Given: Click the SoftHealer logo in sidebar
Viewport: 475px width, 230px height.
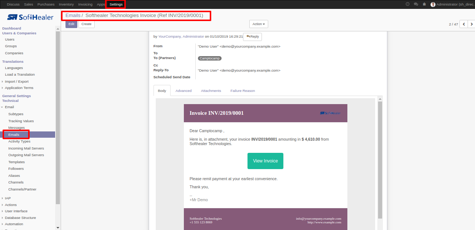Looking at the screenshot, I should click(30, 17).
